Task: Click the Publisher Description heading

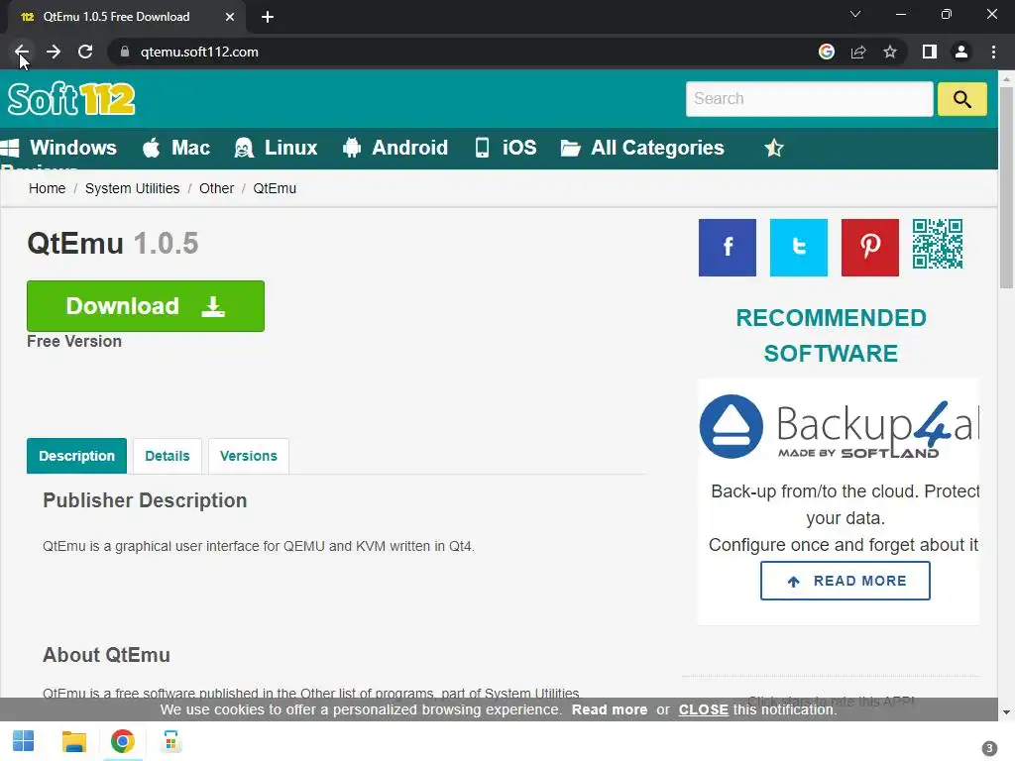Action: pyautogui.click(x=145, y=500)
